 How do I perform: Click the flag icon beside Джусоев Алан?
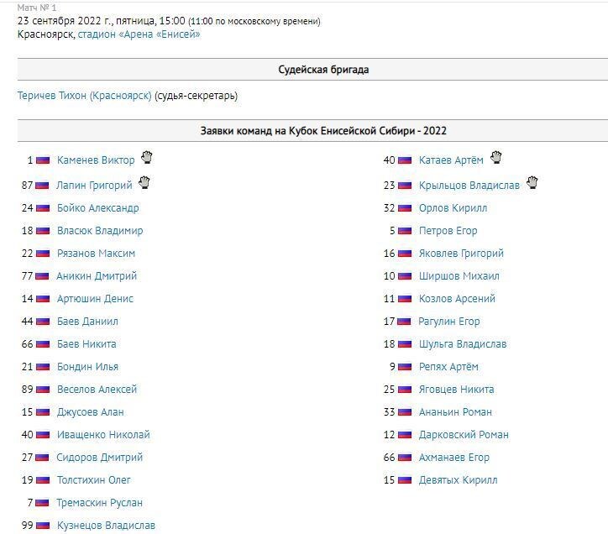pos(43,412)
